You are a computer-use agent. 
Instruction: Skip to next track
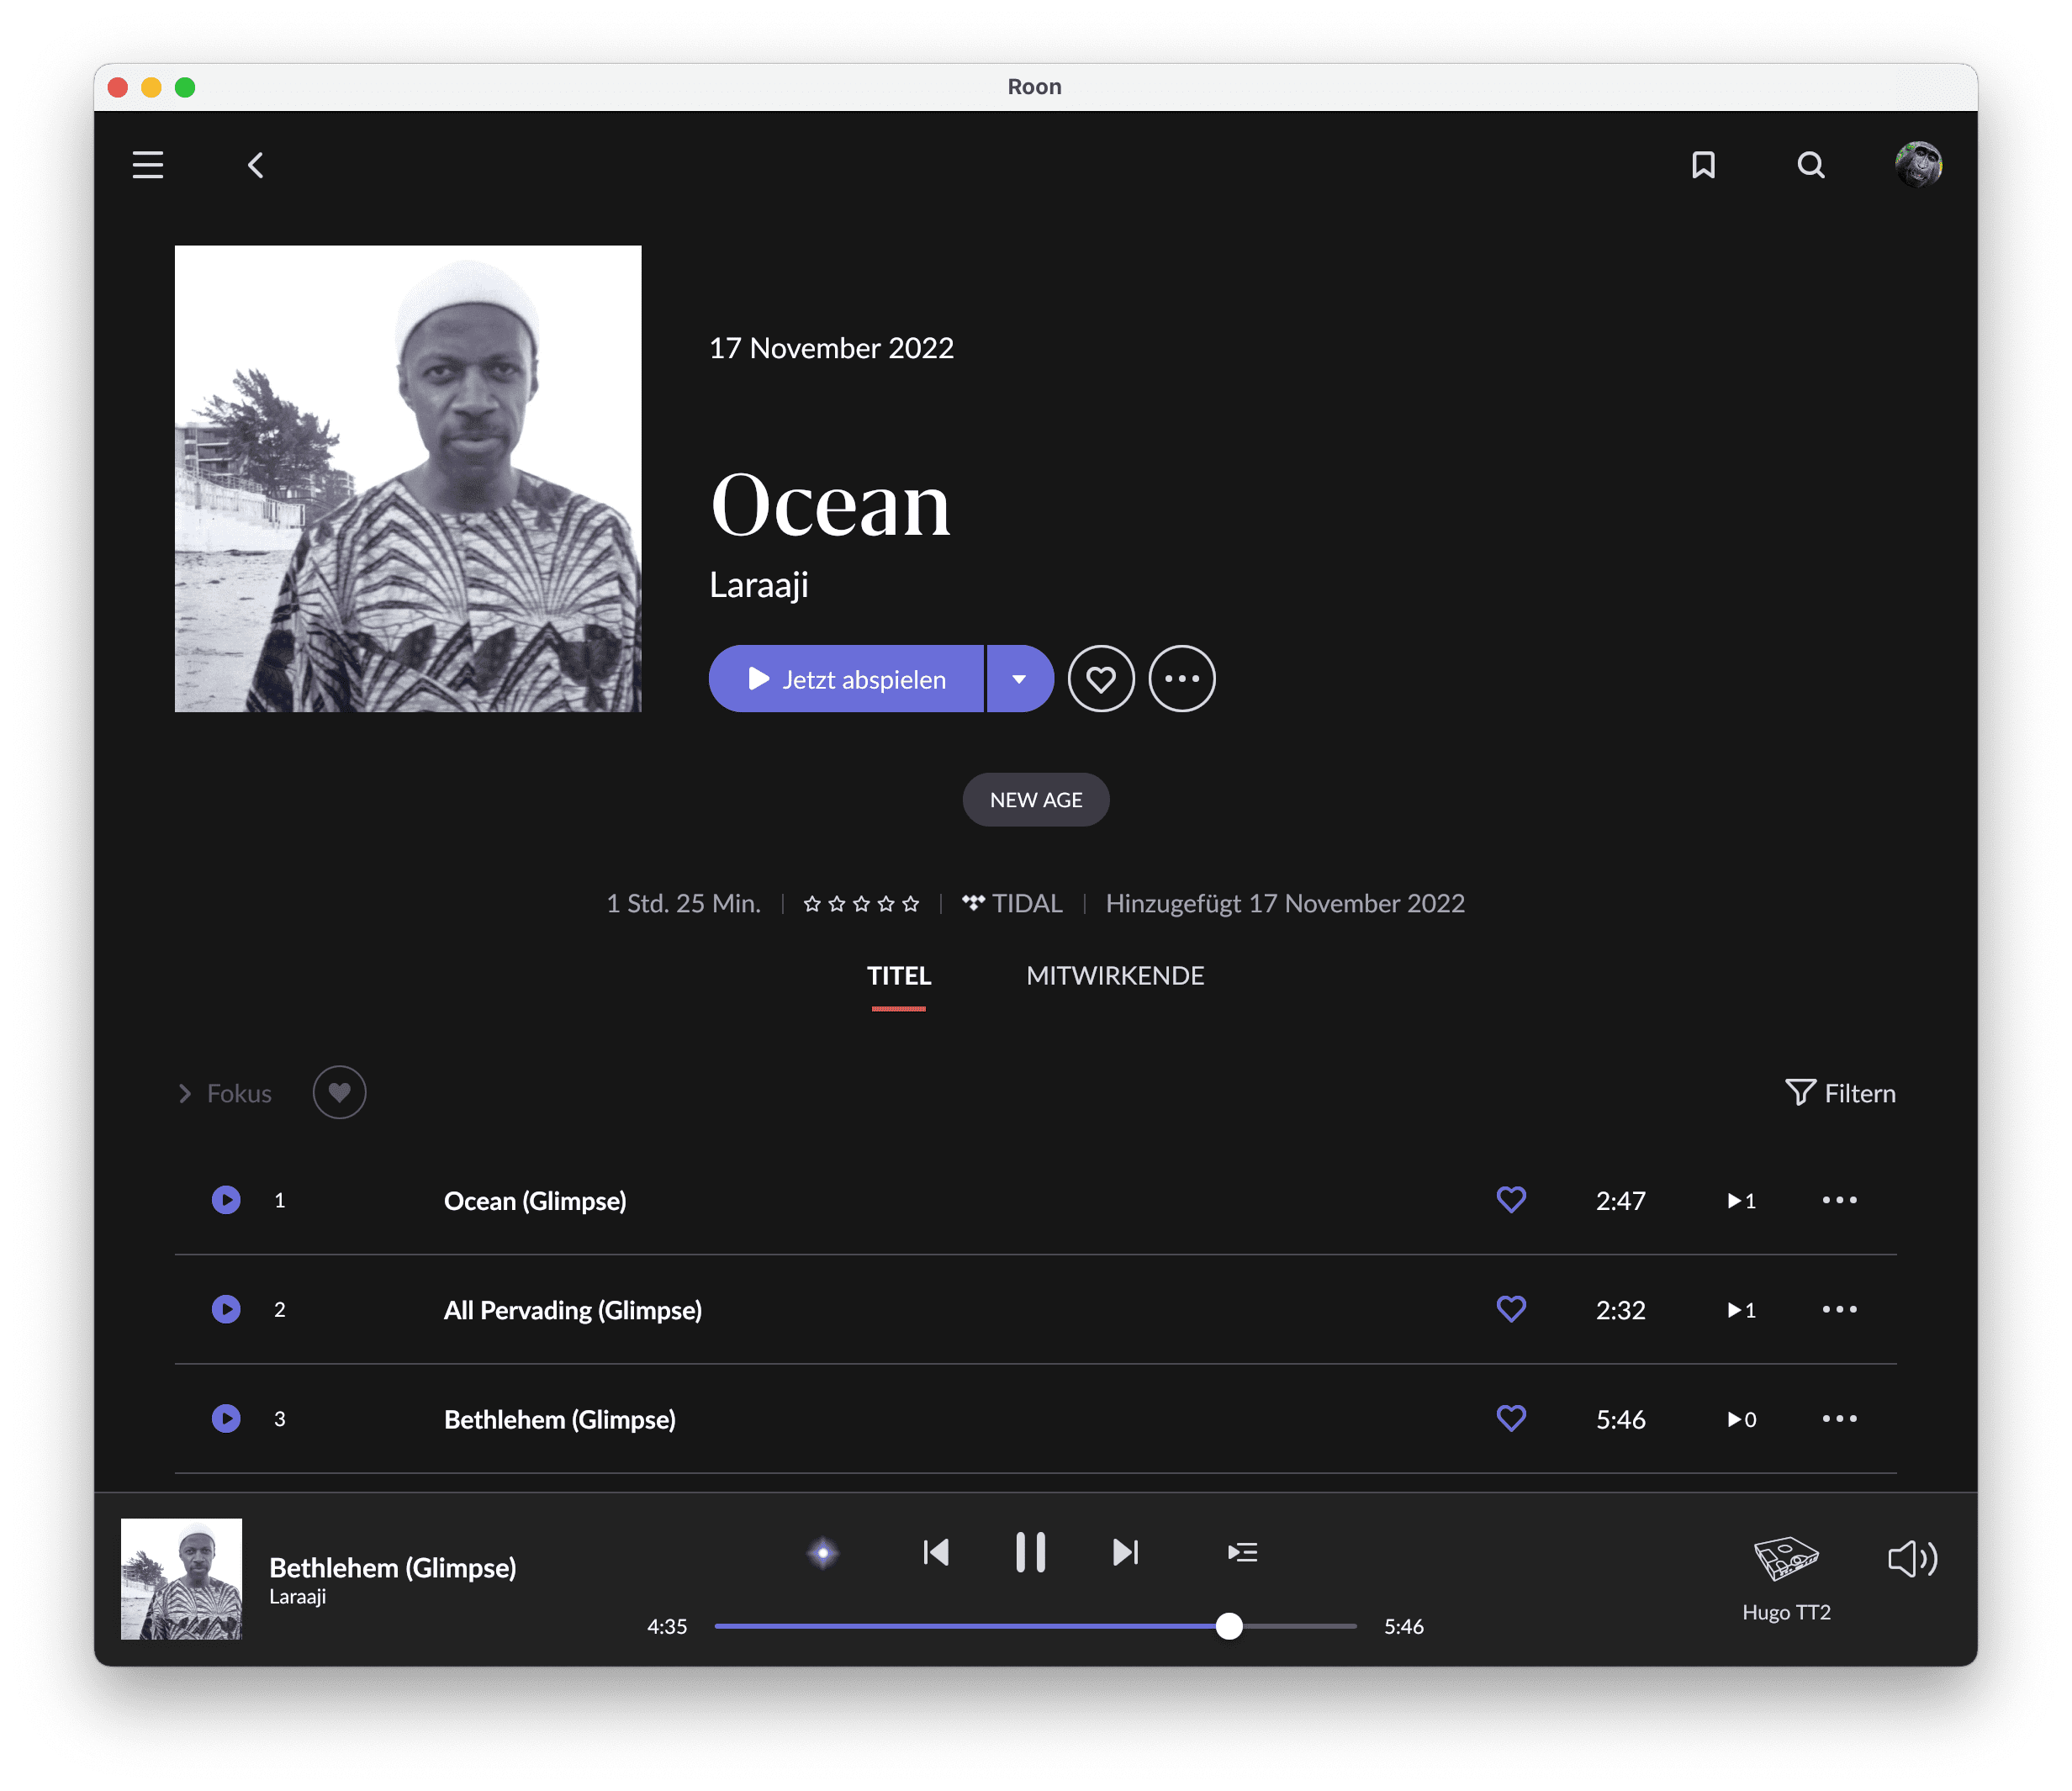pyautogui.click(x=1125, y=1552)
